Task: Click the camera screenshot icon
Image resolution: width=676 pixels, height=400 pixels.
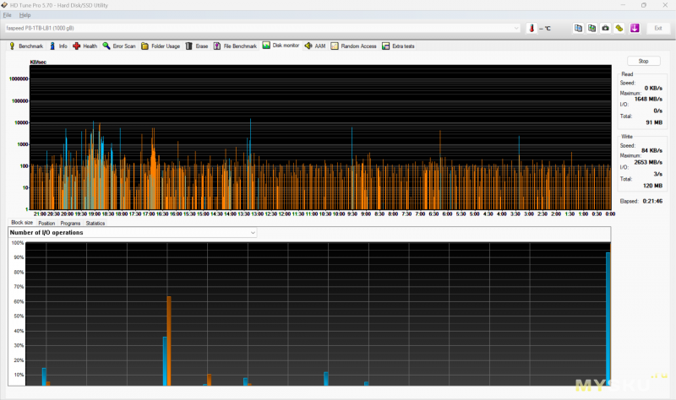Action: click(x=605, y=28)
